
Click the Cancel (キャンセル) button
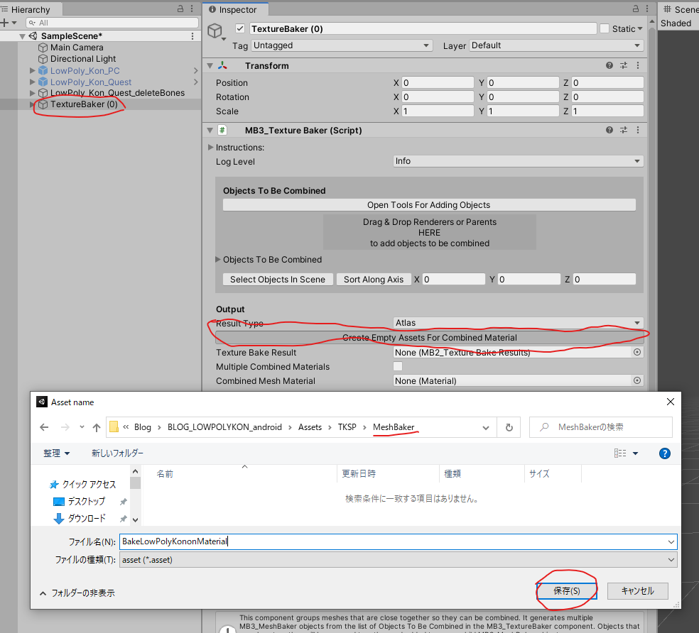click(637, 591)
